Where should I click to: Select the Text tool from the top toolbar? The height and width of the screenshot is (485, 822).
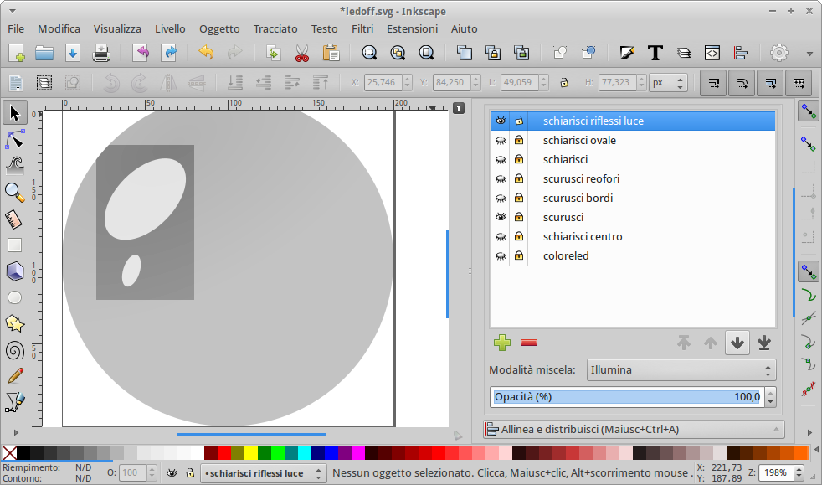(x=655, y=52)
